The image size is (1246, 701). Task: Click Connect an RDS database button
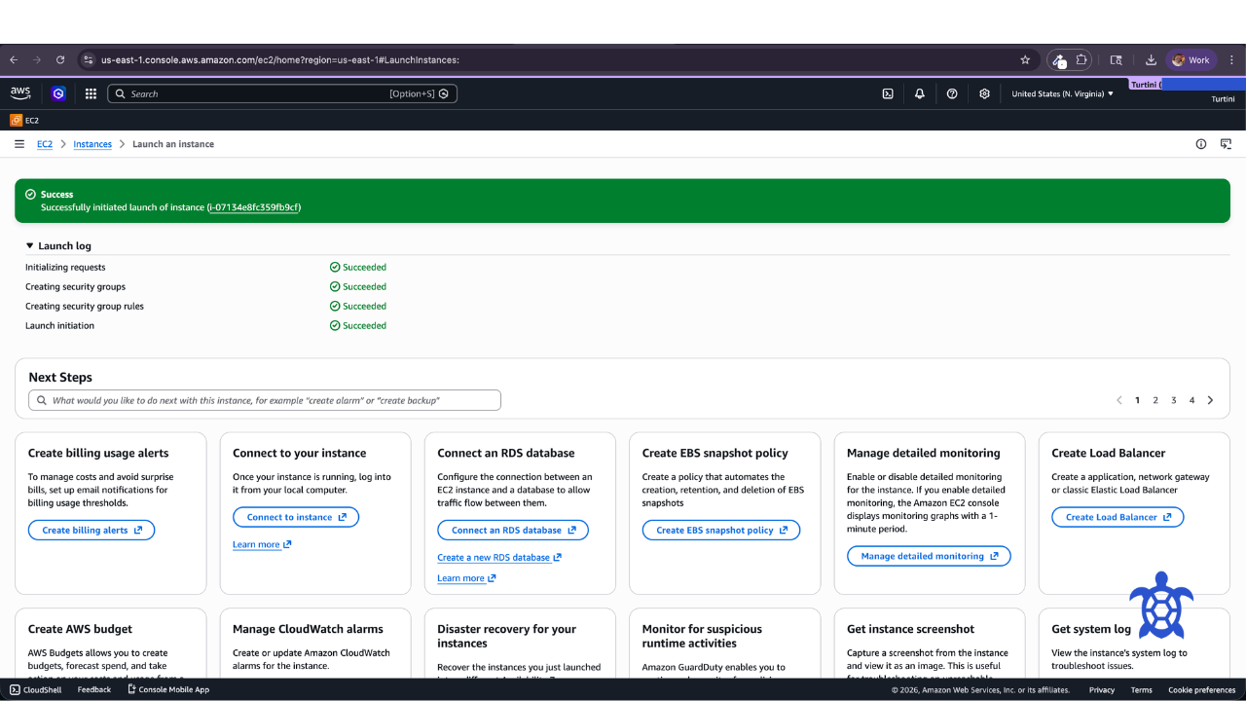pyautogui.click(x=513, y=531)
